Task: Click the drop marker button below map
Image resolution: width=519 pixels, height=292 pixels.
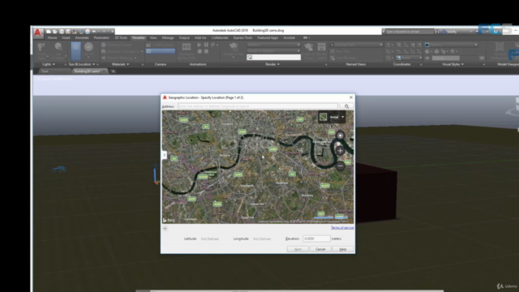Action: [165, 228]
